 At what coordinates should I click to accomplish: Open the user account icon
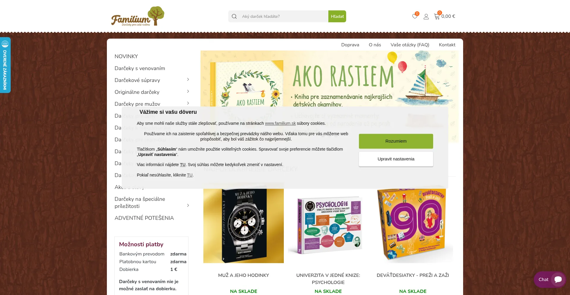[x=426, y=17]
